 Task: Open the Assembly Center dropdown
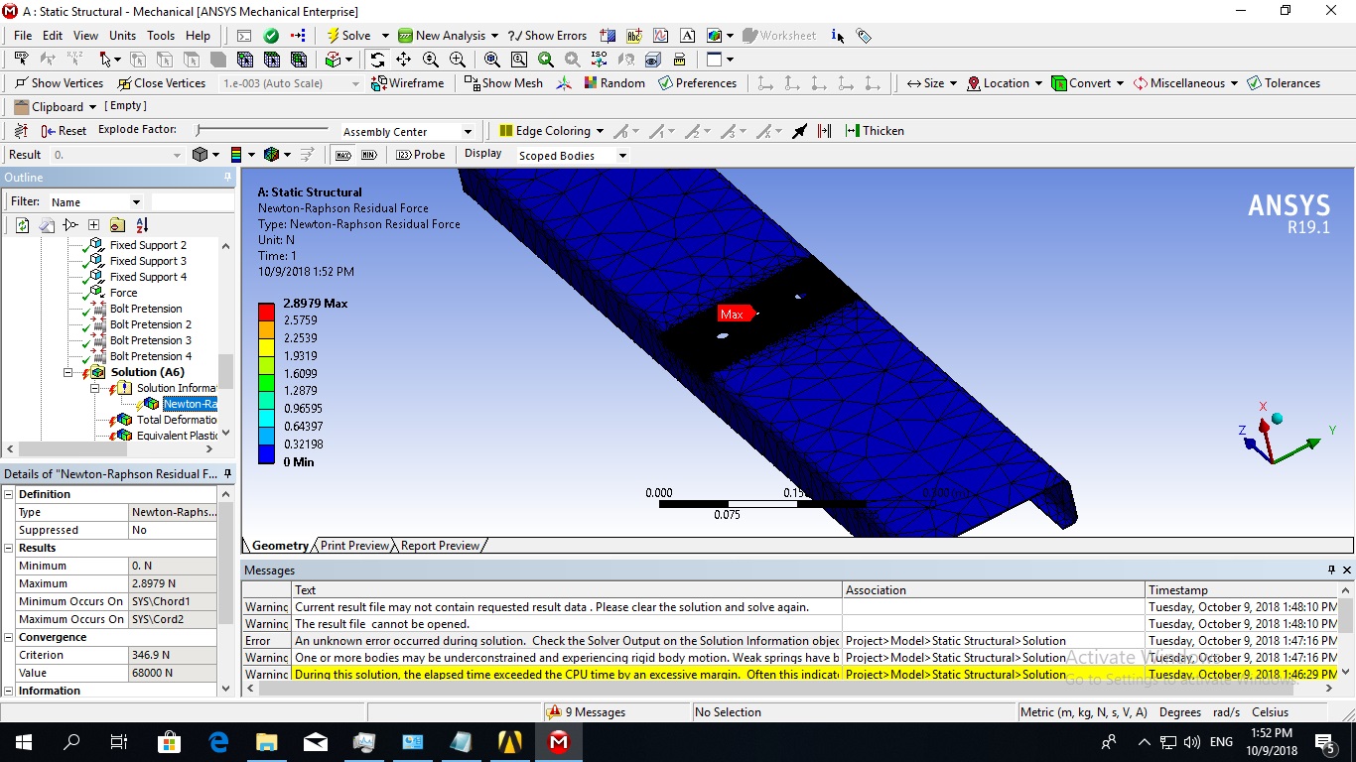(468, 132)
